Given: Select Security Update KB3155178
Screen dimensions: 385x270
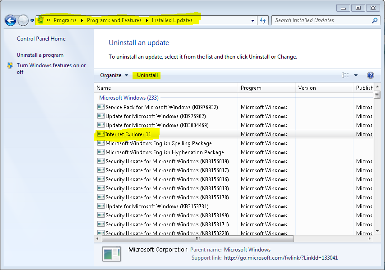Looking at the screenshot, I should 167,197.
